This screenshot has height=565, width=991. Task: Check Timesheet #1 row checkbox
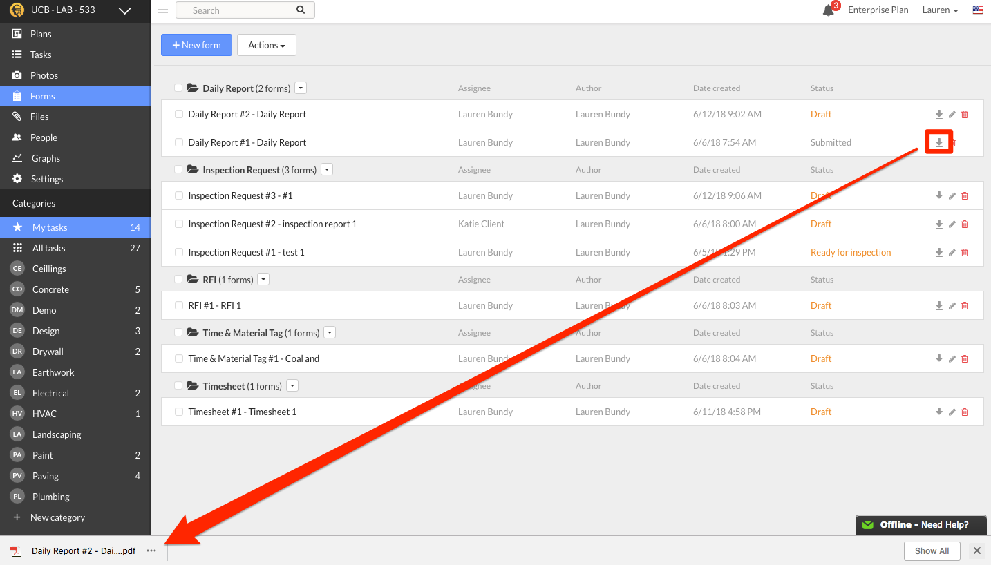pyautogui.click(x=179, y=412)
